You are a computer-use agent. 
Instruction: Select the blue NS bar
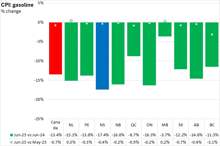pos(103,56)
